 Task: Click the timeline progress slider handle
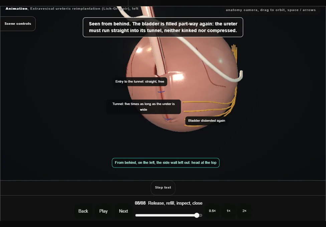197,215
